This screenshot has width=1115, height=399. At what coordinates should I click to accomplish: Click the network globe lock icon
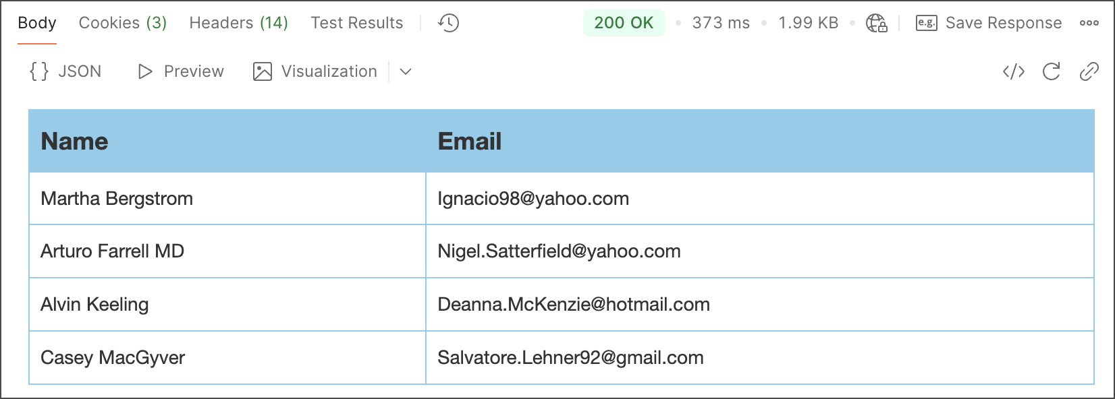point(876,24)
